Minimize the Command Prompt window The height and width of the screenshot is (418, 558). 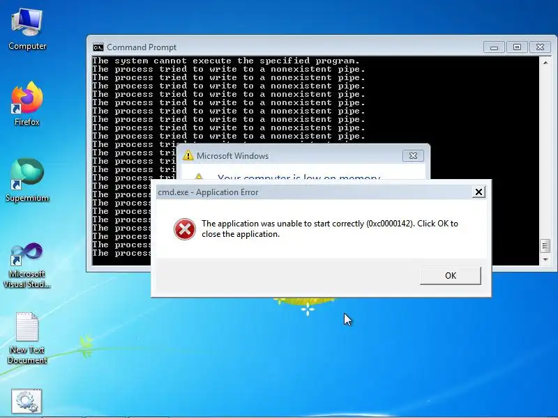494,47
